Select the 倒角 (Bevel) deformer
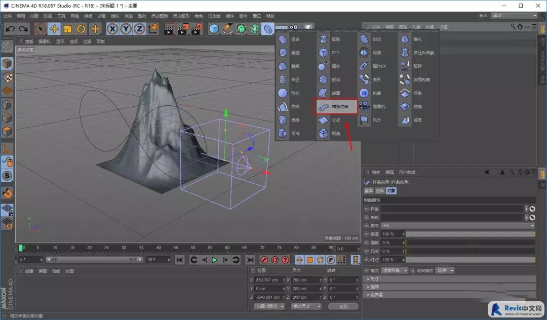Viewport: 547px width, 320px height. 329,134
